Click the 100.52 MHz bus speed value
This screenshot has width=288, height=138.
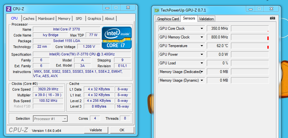pyautogui.click(x=48, y=101)
